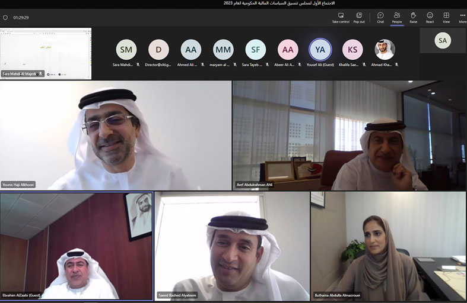The image size is (467, 303).
Task: Click the SA self-view tile
Action: coord(443,41)
